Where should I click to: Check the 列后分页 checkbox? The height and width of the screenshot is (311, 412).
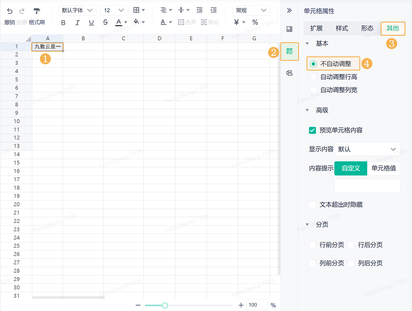(x=351, y=263)
